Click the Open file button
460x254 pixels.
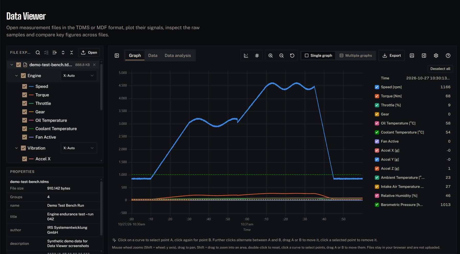point(89,52)
